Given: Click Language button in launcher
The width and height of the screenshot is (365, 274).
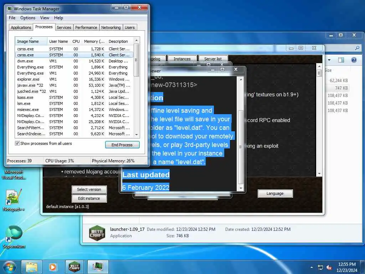Looking at the screenshot, I should 275,193.
